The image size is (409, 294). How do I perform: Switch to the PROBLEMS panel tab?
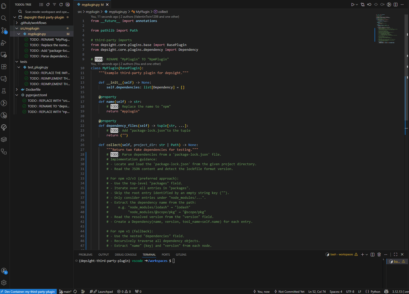point(86,255)
